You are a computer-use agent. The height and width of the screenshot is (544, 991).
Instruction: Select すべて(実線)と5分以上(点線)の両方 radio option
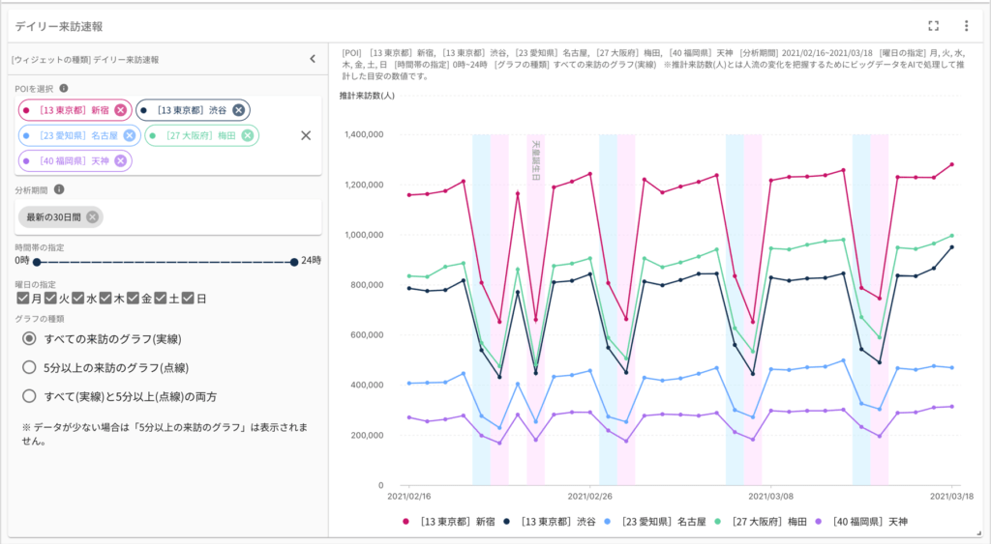coord(29,396)
